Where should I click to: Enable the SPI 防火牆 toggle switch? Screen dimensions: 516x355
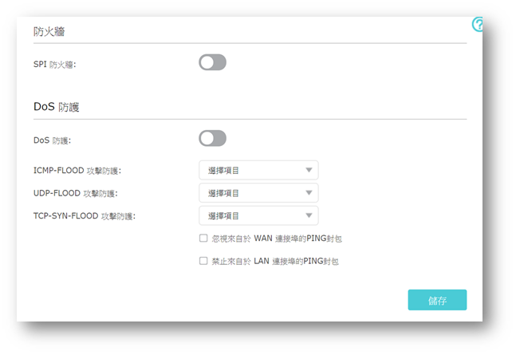[212, 62]
